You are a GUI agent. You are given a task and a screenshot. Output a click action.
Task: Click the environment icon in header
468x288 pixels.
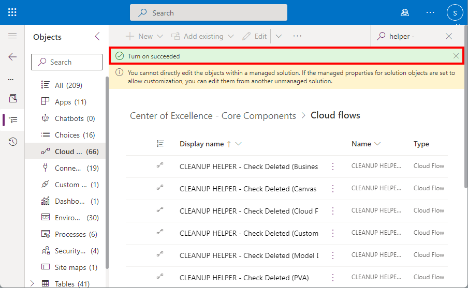pos(405,12)
